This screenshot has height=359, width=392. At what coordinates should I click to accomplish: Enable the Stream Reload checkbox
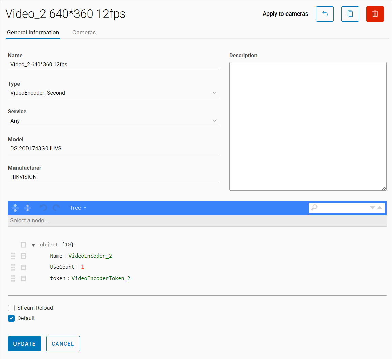12,308
